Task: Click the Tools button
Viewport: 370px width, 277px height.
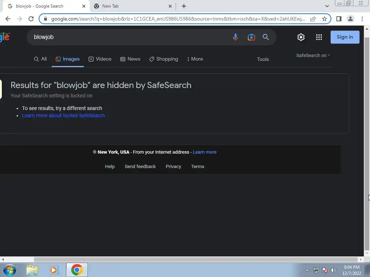Action: coord(263,59)
